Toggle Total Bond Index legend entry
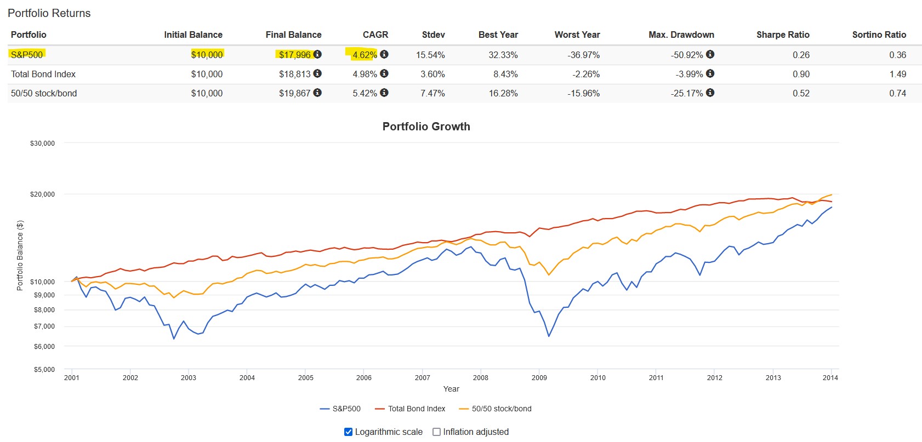 410,409
